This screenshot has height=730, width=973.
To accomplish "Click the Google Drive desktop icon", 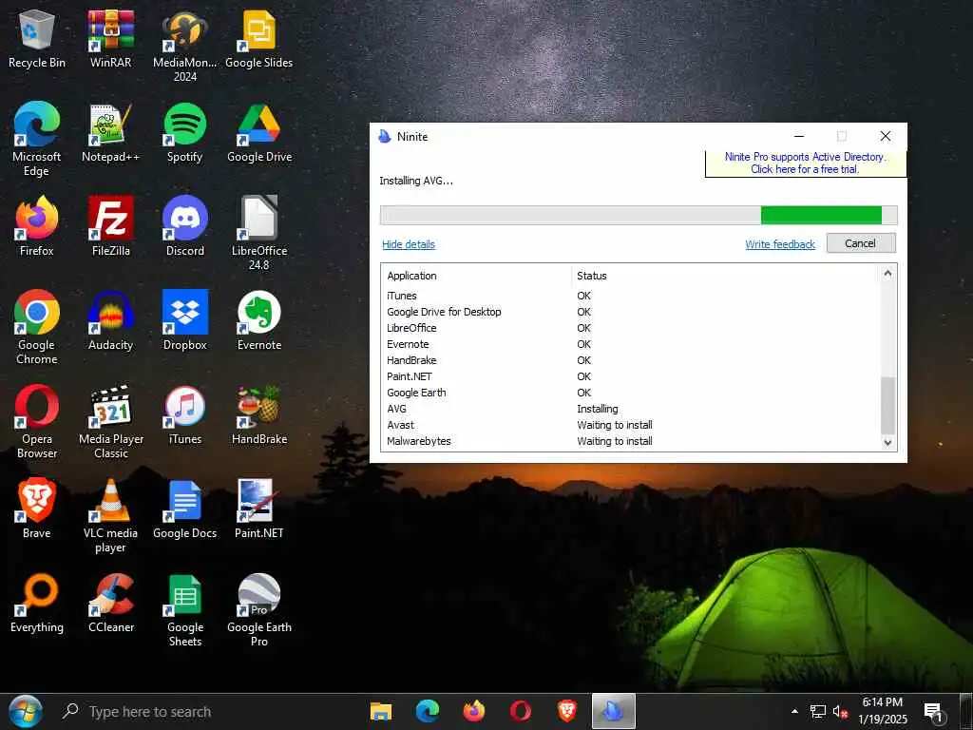I will click(258, 133).
